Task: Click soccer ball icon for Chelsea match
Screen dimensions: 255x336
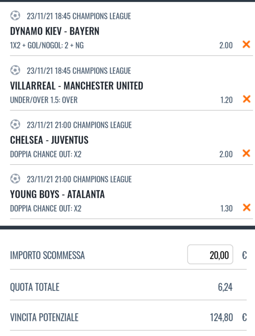Action: 15,125
